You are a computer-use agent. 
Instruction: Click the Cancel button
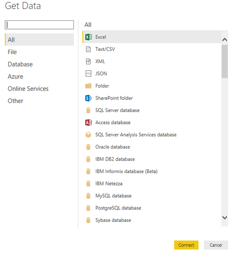click(216, 245)
